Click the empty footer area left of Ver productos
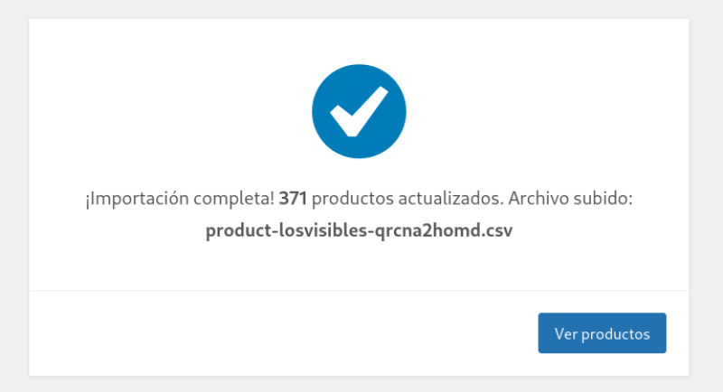The image size is (723, 392). pos(271,333)
